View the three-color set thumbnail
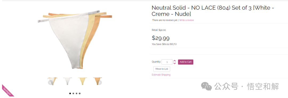Screen dimensions: 288x98 (53, 81)
